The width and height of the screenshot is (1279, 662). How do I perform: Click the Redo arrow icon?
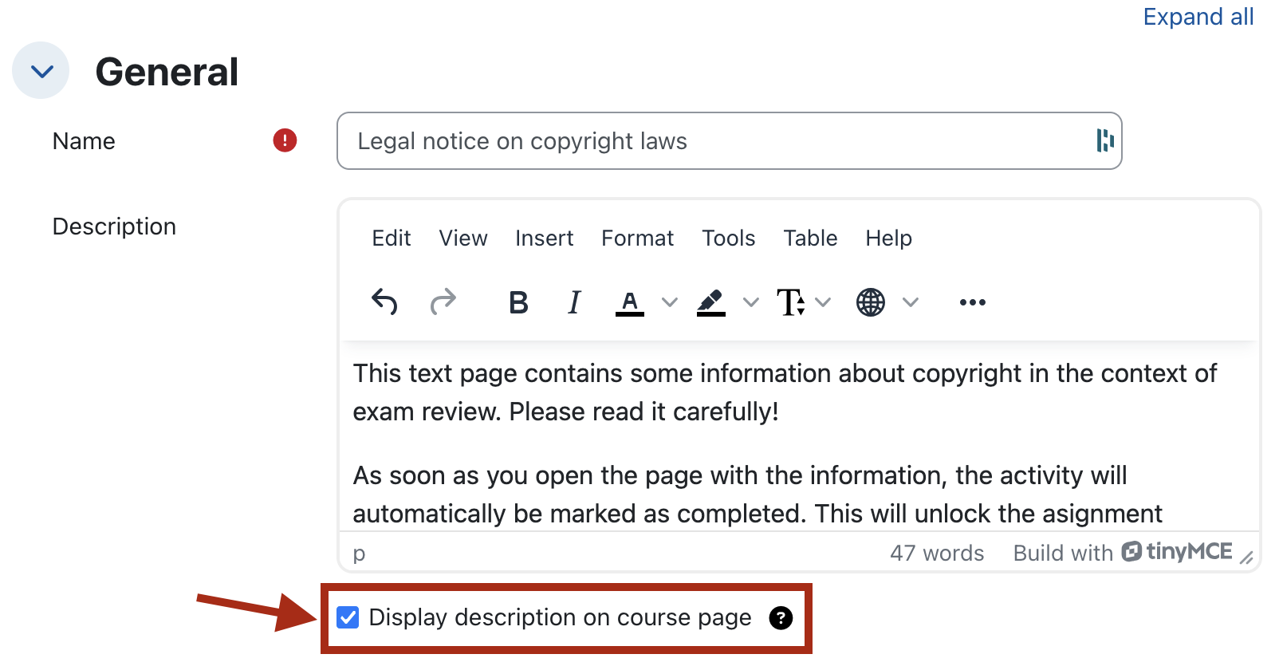coord(443,302)
